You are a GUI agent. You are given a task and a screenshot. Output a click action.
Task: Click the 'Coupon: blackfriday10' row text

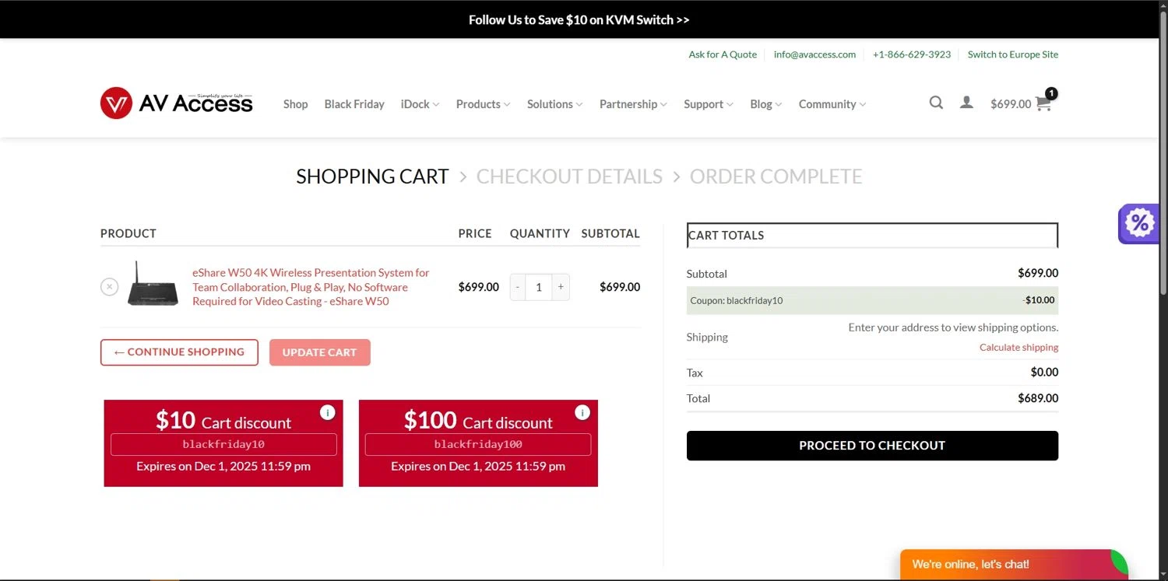coord(737,300)
